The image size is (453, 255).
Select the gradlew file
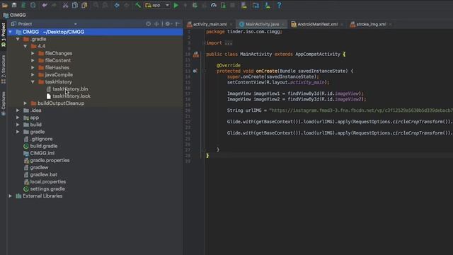click(39, 167)
